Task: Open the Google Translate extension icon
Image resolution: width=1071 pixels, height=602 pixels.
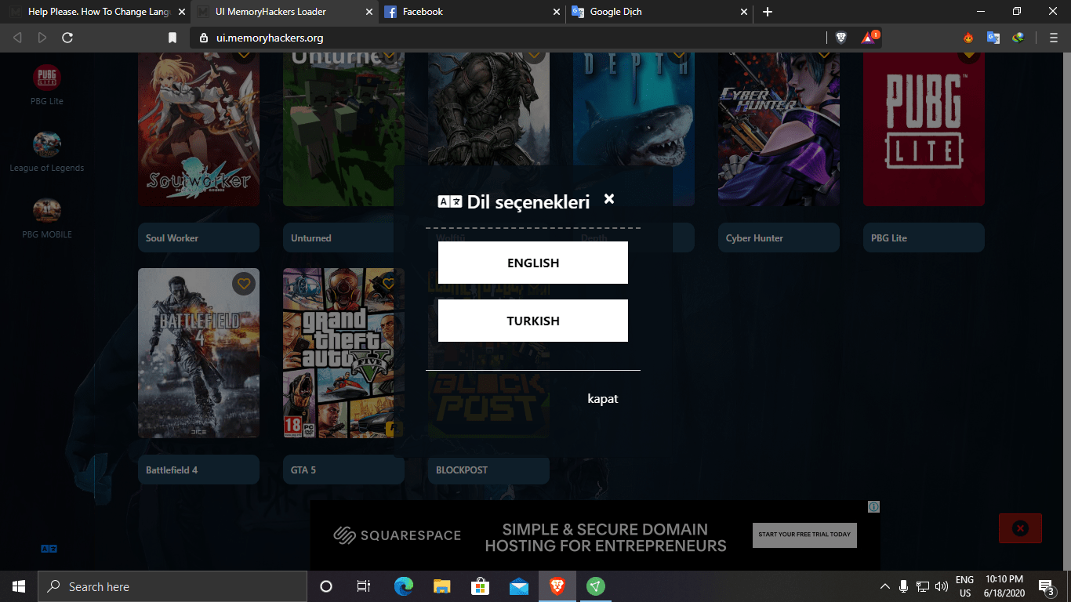Action: 993,38
